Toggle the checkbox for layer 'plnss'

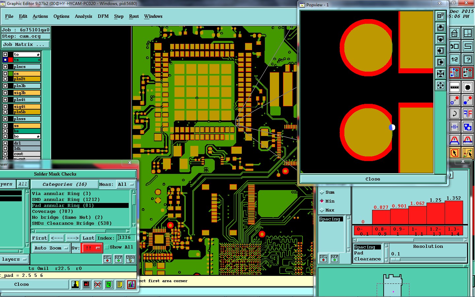(5, 119)
